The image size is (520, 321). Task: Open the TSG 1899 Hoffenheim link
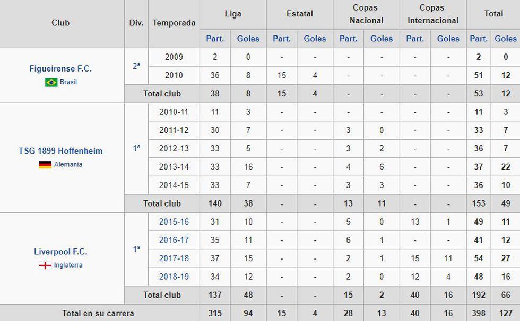pos(60,151)
